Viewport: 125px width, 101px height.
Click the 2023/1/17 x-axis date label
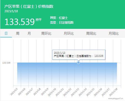click(106, 92)
